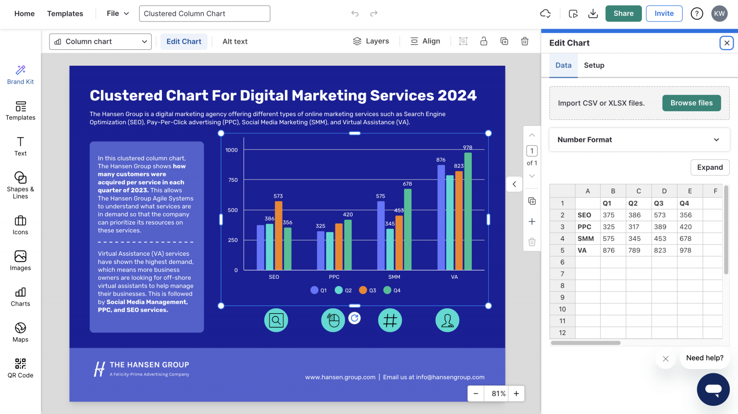This screenshot has width=738, height=414.
Task: Select the Text tool in the sidebar
Action: point(20,146)
